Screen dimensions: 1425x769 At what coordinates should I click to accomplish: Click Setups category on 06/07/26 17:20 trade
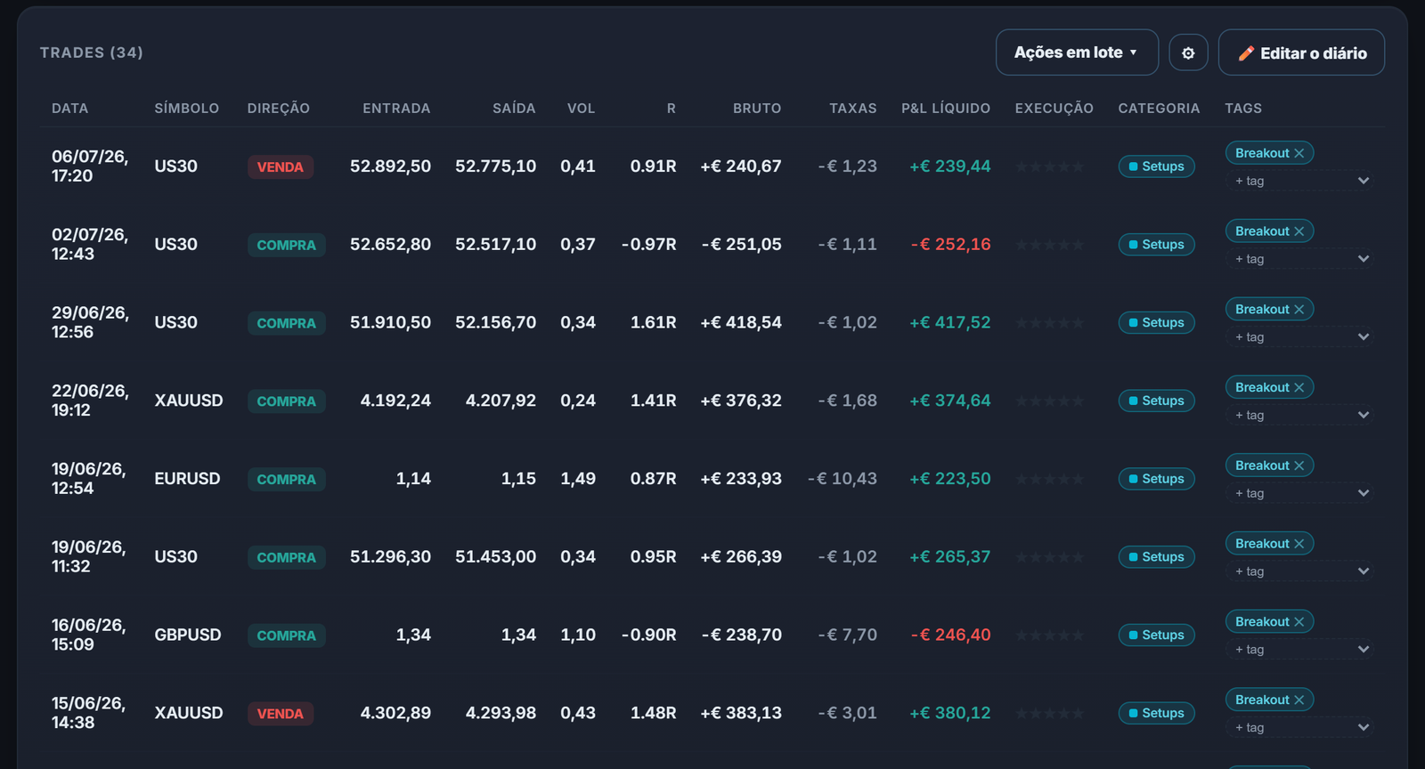pos(1156,166)
